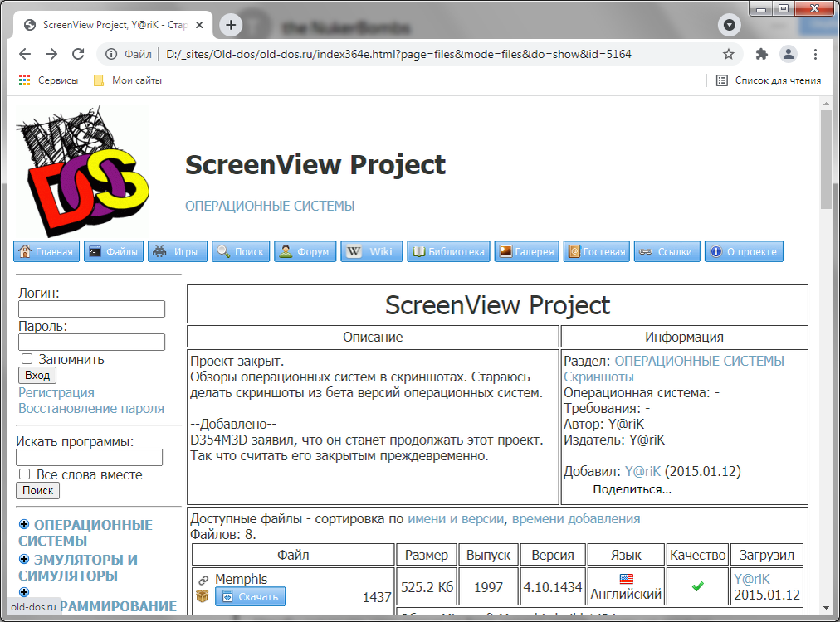Focus the Логин input field

pos(91,309)
